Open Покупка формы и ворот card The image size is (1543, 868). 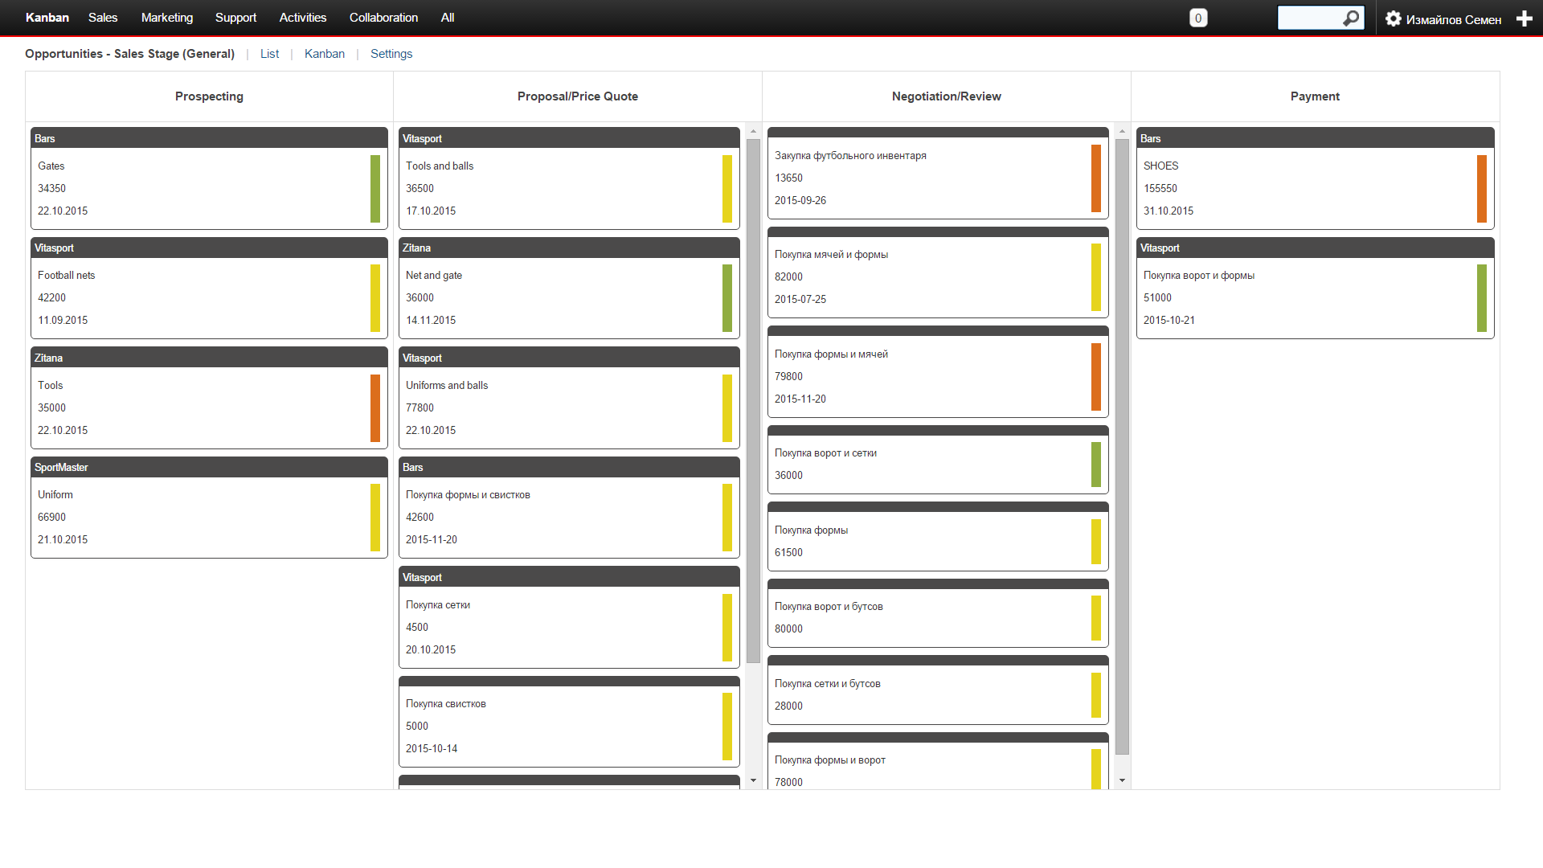(938, 761)
